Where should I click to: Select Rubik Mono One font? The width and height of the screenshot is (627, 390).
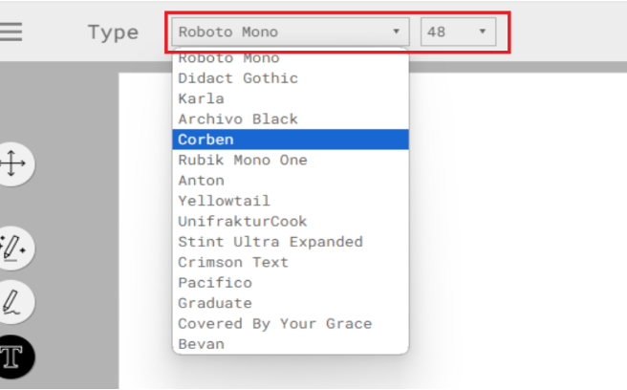(243, 160)
